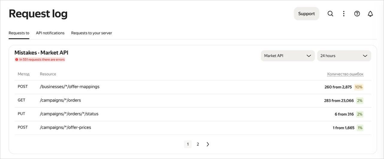The height and width of the screenshot is (159, 384).
Task: Expand the 24 hours period dropdown
Action: point(344,56)
